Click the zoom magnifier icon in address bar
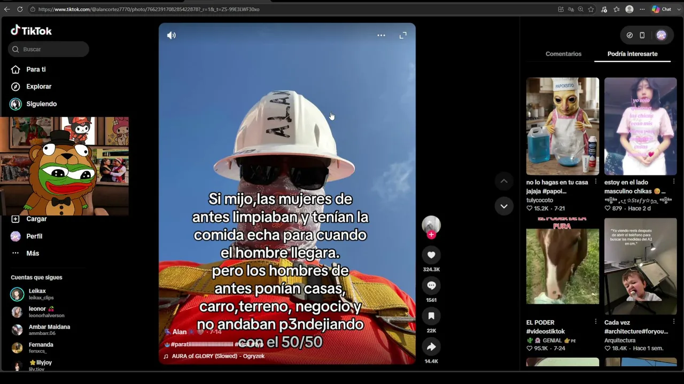Image resolution: width=684 pixels, height=384 pixels. tap(580, 9)
